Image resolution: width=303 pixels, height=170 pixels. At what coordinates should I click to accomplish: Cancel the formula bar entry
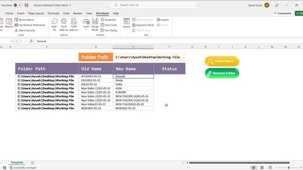click(21, 41)
